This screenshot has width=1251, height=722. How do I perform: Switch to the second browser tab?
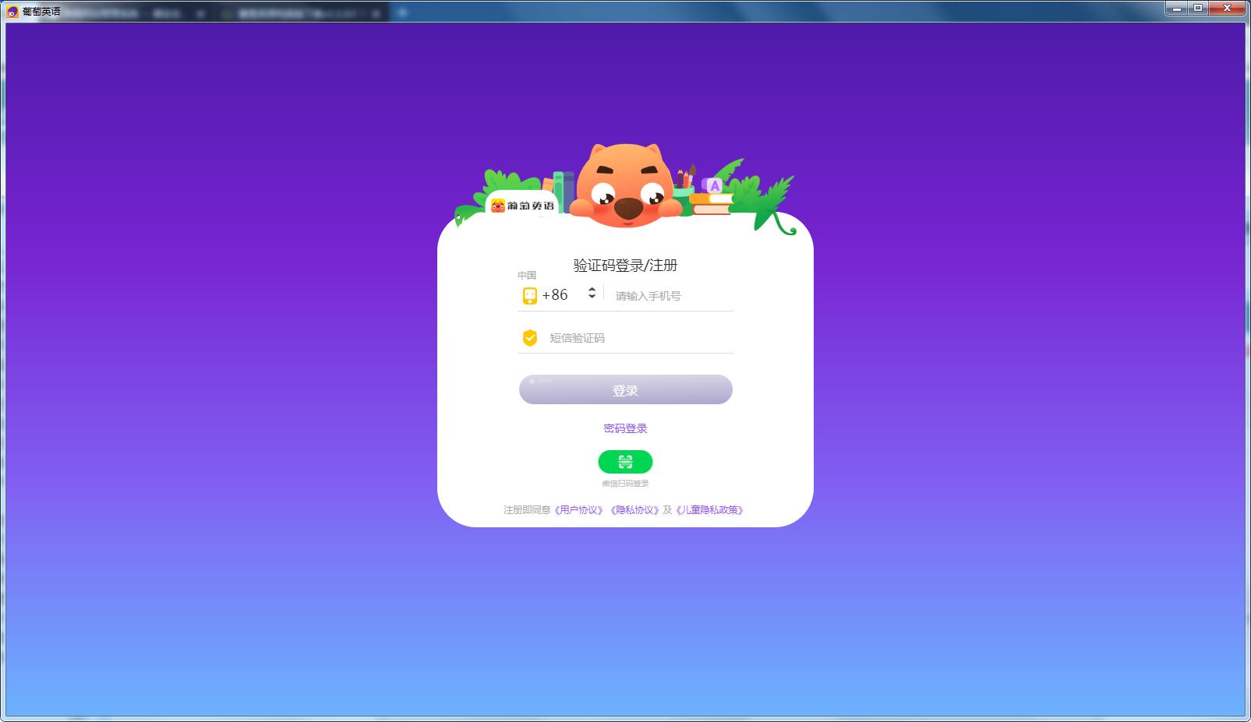(x=296, y=12)
